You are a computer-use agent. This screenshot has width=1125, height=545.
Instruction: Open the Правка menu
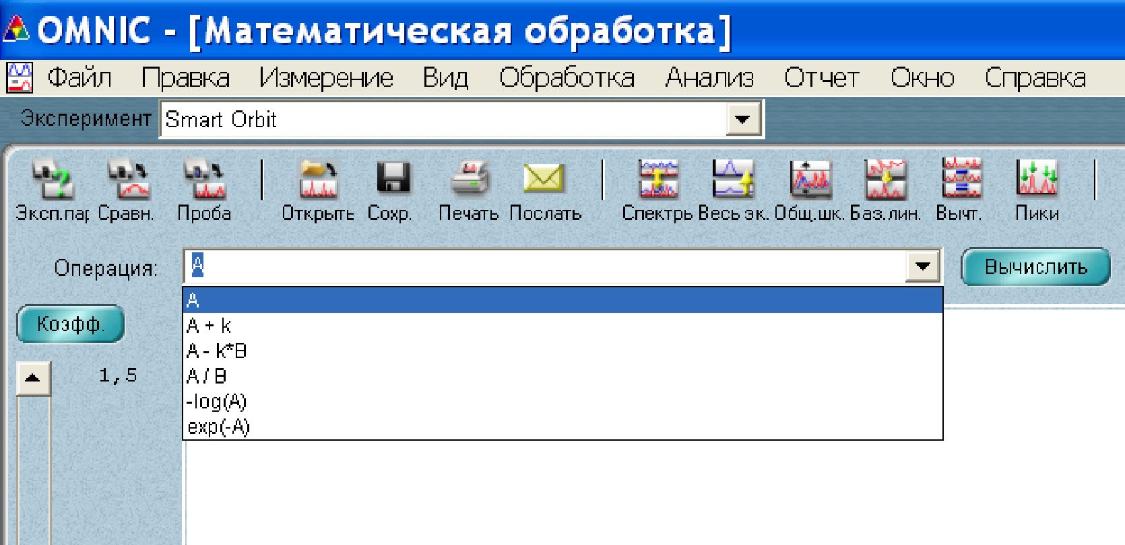185,78
